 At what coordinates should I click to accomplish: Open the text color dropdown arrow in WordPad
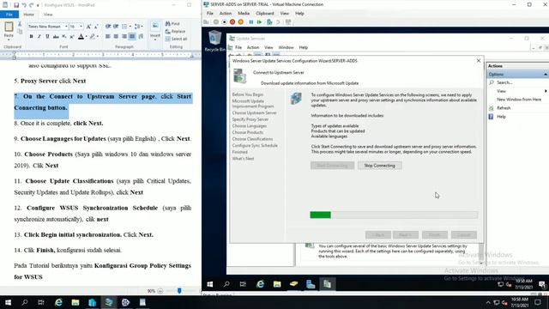tap(86, 36)
